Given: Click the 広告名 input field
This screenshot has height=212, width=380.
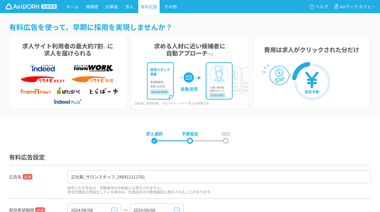Looking at the screenshot, I should coord(219,177).
